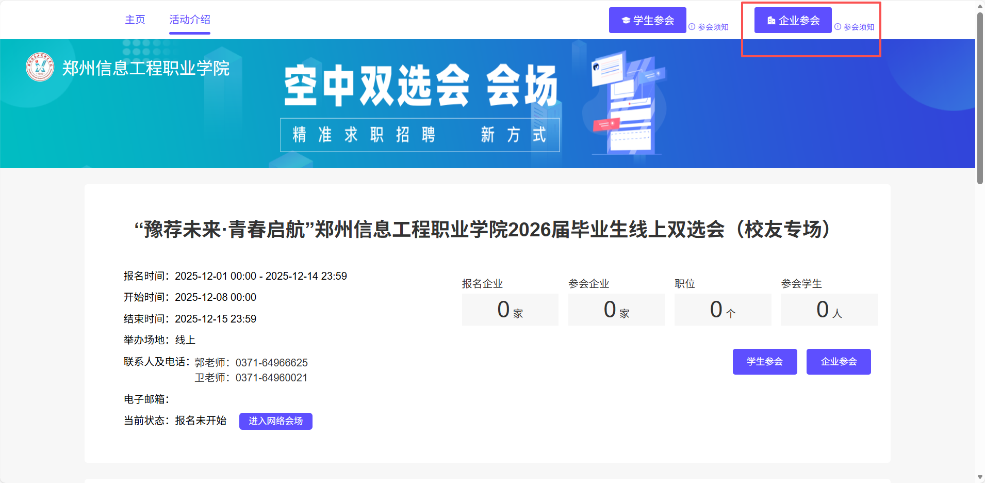Click the lower 企业参会 button below the stats
Image resolution: width=985 pixels, height=483 pixels.
tap(838, 362)
